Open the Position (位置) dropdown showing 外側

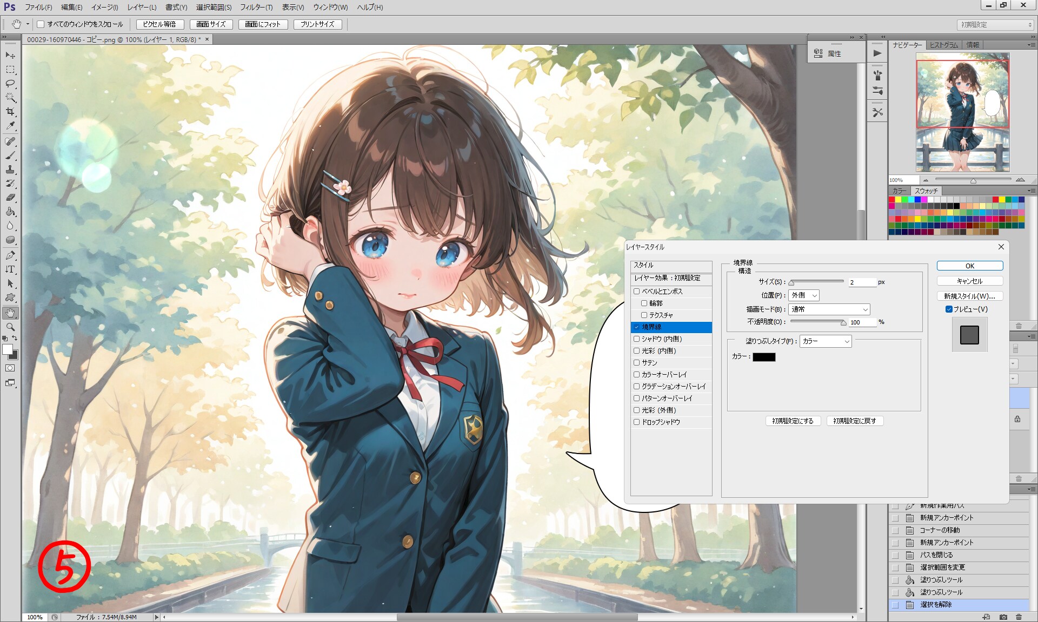coord(804,295)
